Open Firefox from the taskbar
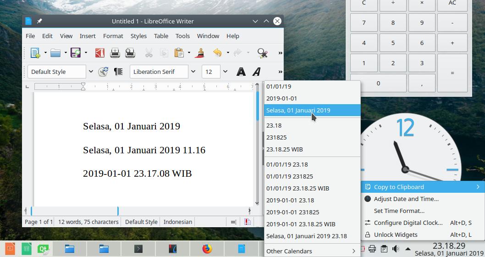 207,249
